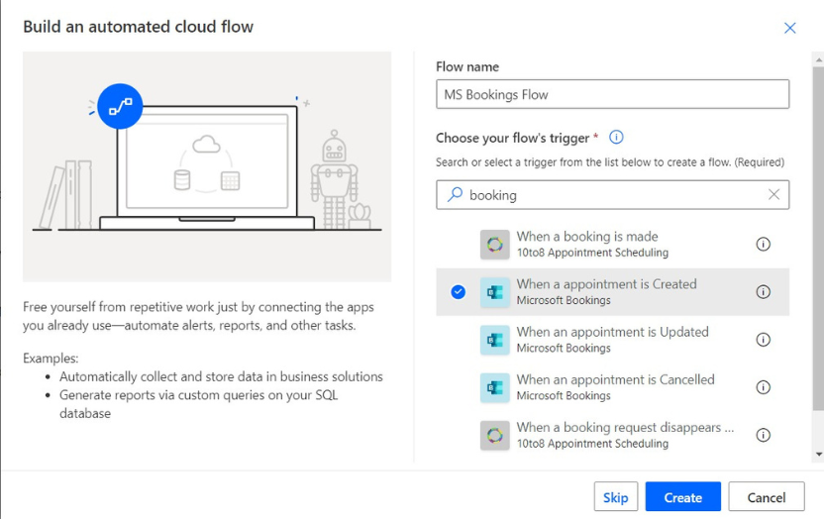Select When a booking request disappears trigger
The width and height of the screenshot is (824, 519).
612,436
